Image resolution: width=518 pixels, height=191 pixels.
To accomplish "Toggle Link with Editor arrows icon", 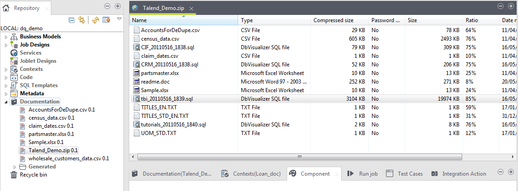I will [x=82, y=20].
